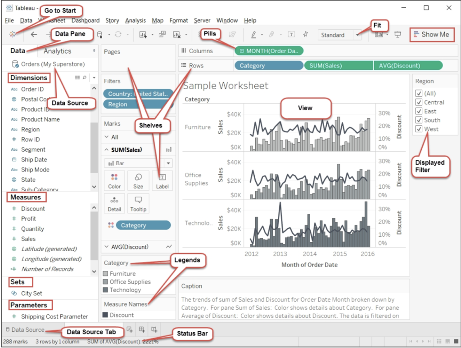
Task: Check the South region filter box
Action: [418, 120]
